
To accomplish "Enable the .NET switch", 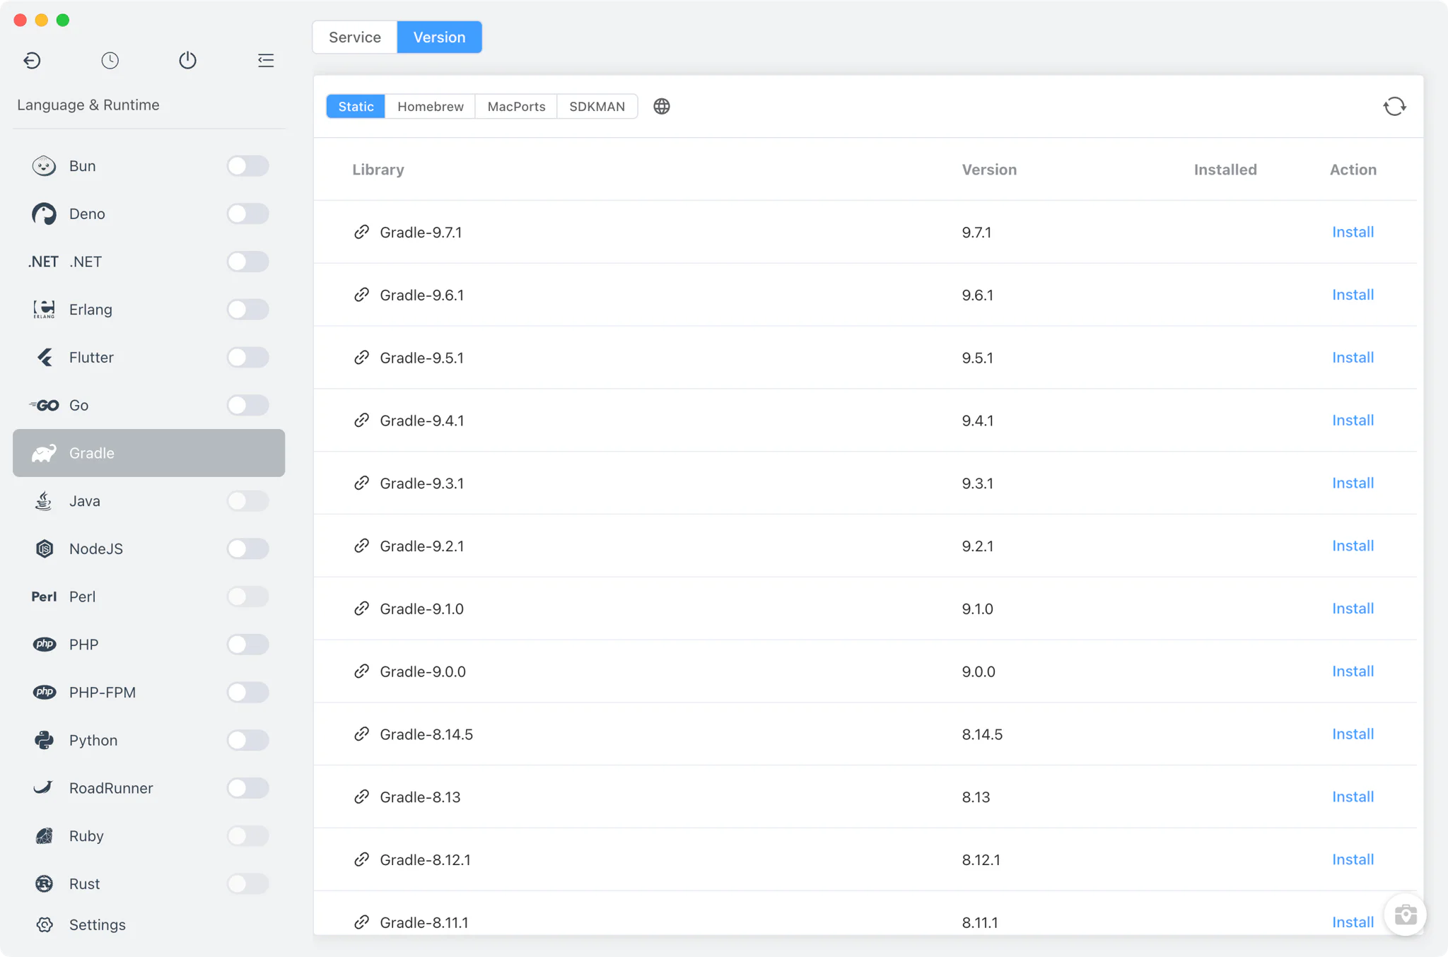I will click(x=247, y=262).
